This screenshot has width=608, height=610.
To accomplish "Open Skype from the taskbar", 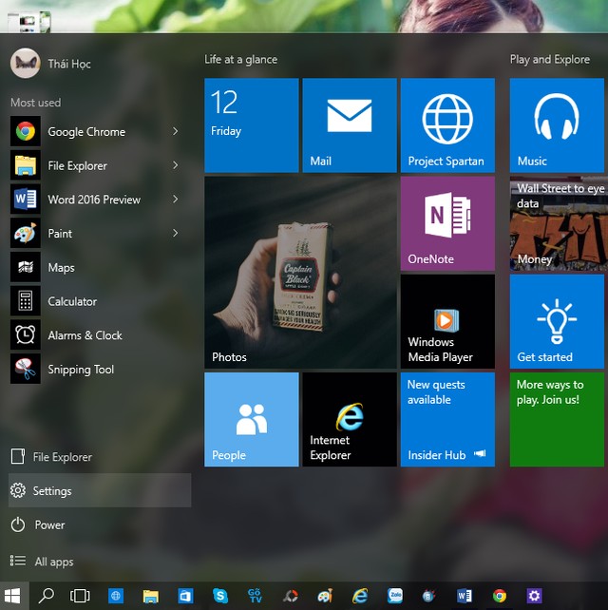I will click(220, 596).
